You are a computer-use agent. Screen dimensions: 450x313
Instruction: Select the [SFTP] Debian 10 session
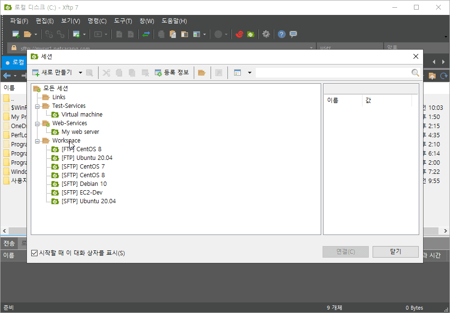point(84,183)
